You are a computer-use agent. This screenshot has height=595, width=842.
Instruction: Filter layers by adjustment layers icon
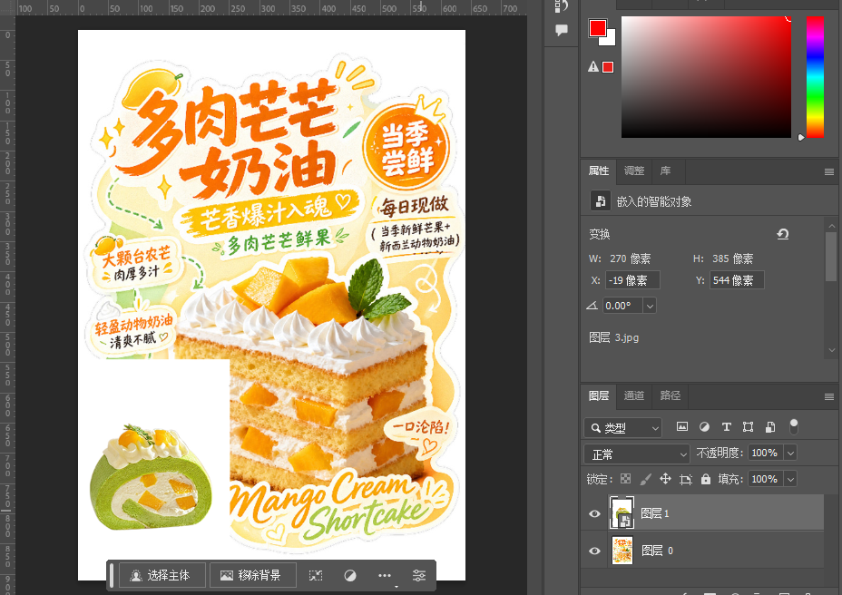pos(704,427)
